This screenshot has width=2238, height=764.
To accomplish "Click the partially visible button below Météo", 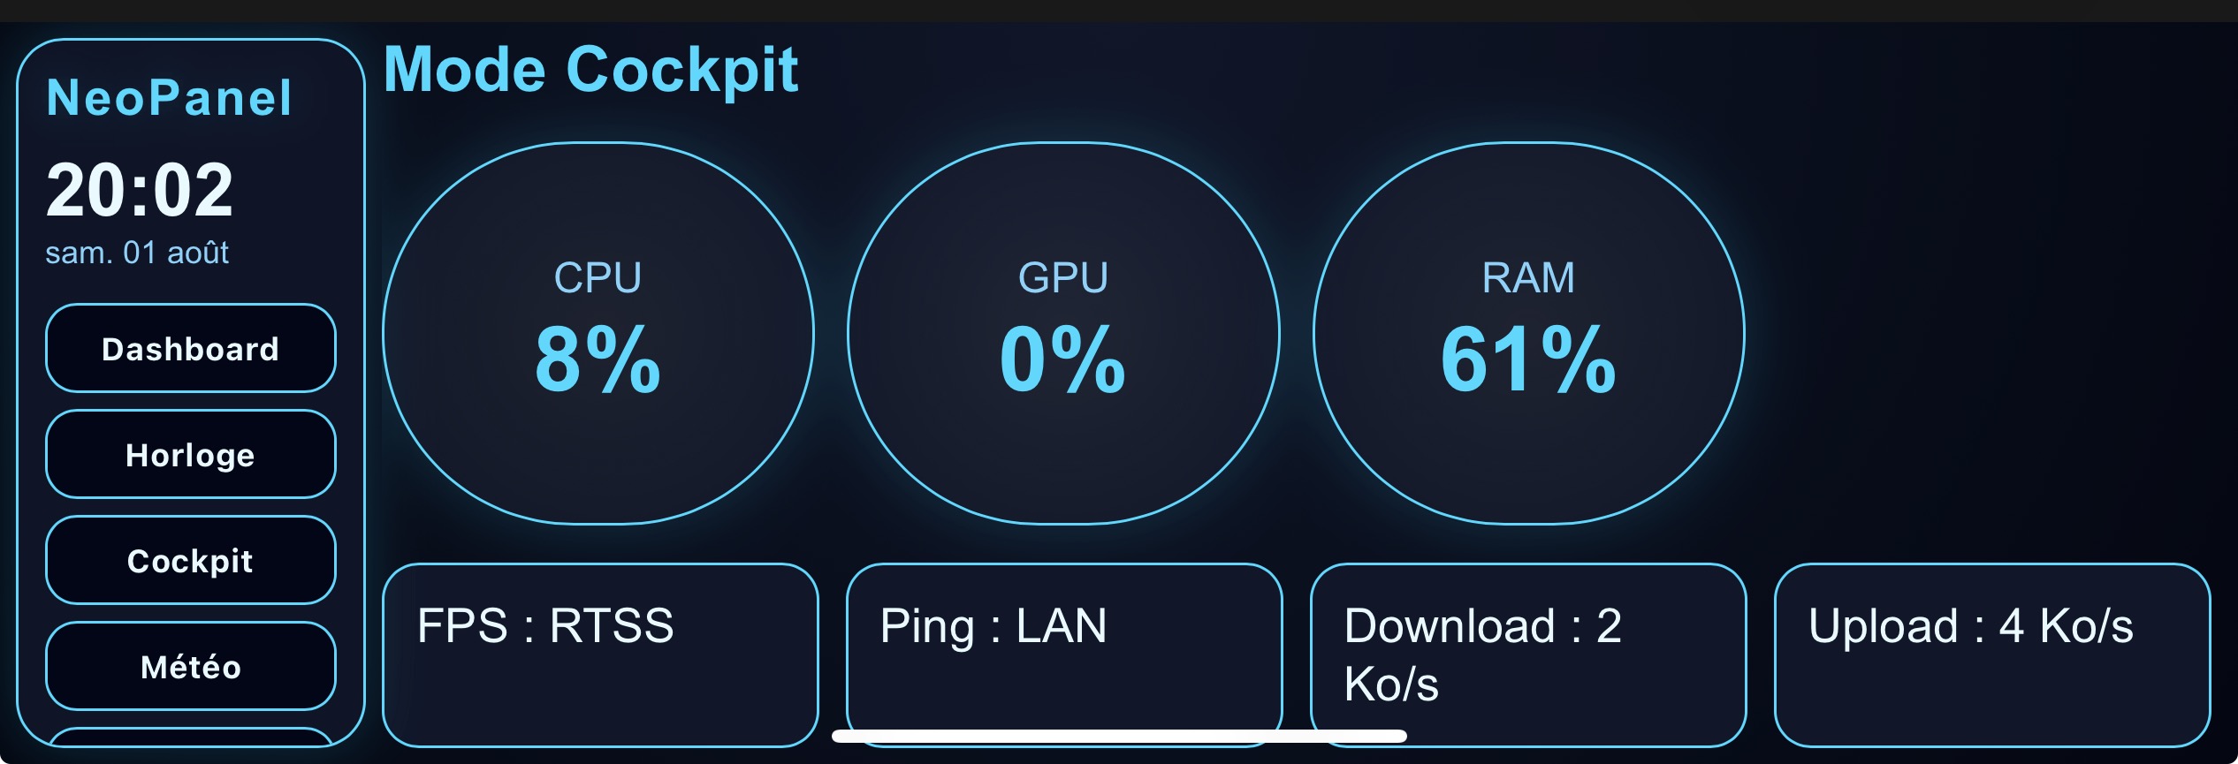I will click(191, 738).
